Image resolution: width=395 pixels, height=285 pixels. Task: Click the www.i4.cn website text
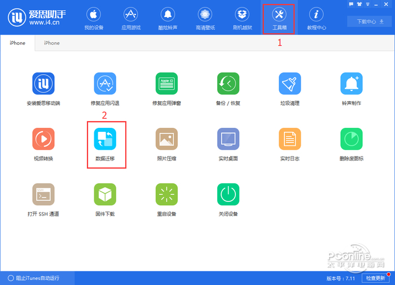(45, 23)
